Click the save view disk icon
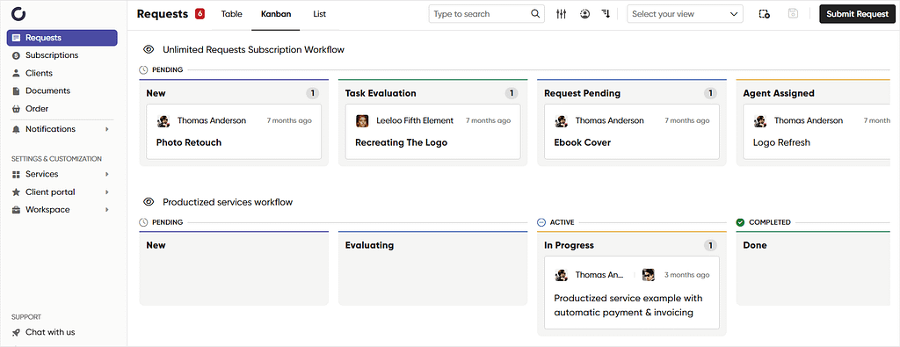This screenshot has width=900, height=347. click(x=794, y=14)
